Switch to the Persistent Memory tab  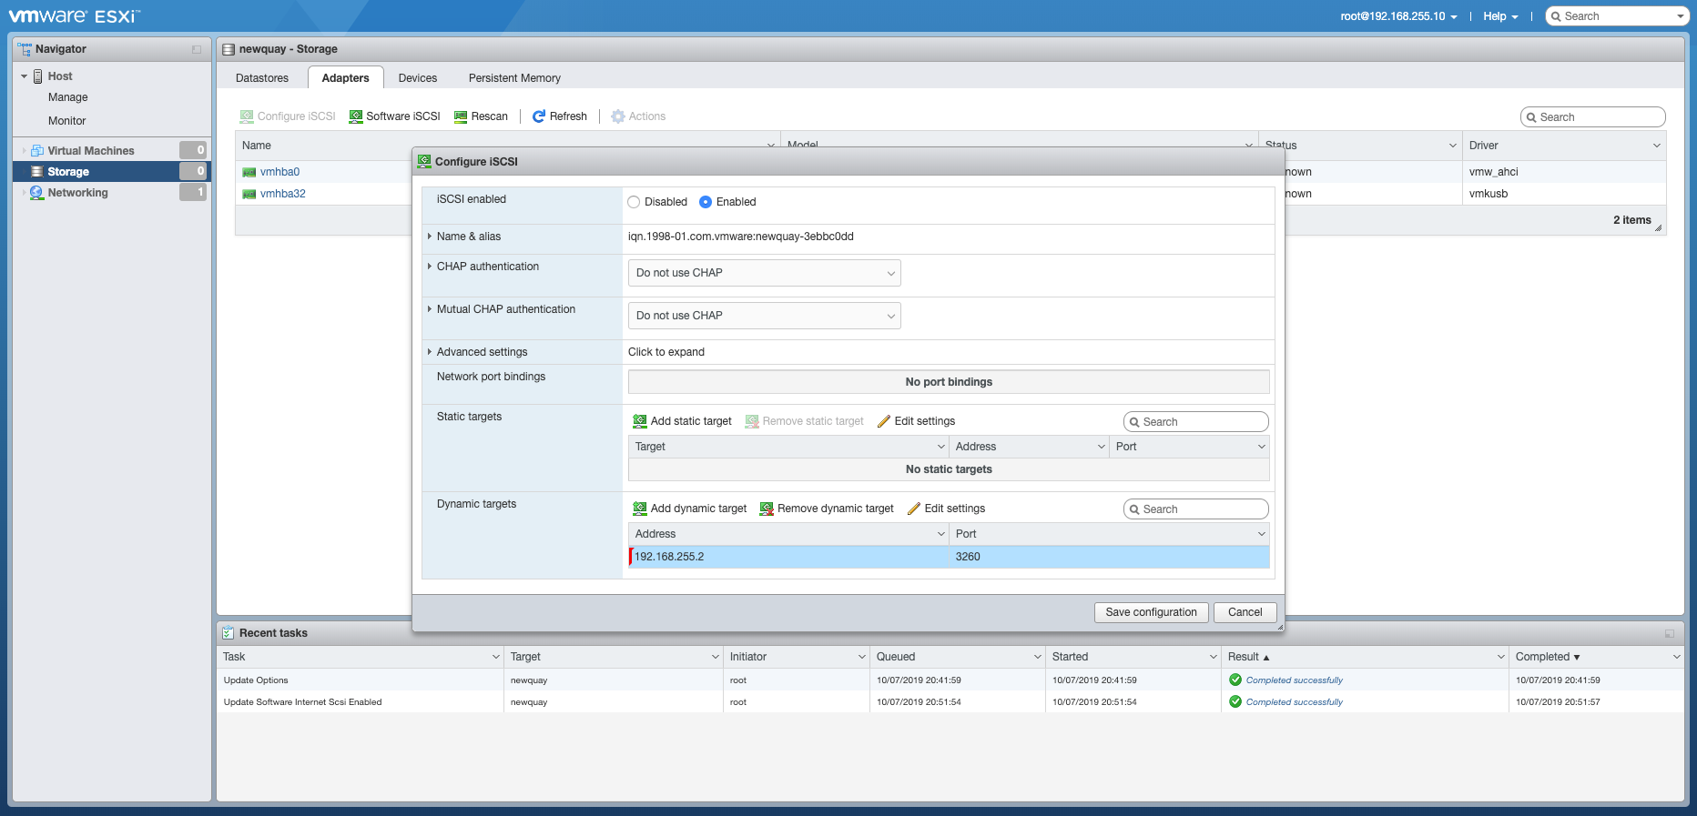(x=514, y=78)
